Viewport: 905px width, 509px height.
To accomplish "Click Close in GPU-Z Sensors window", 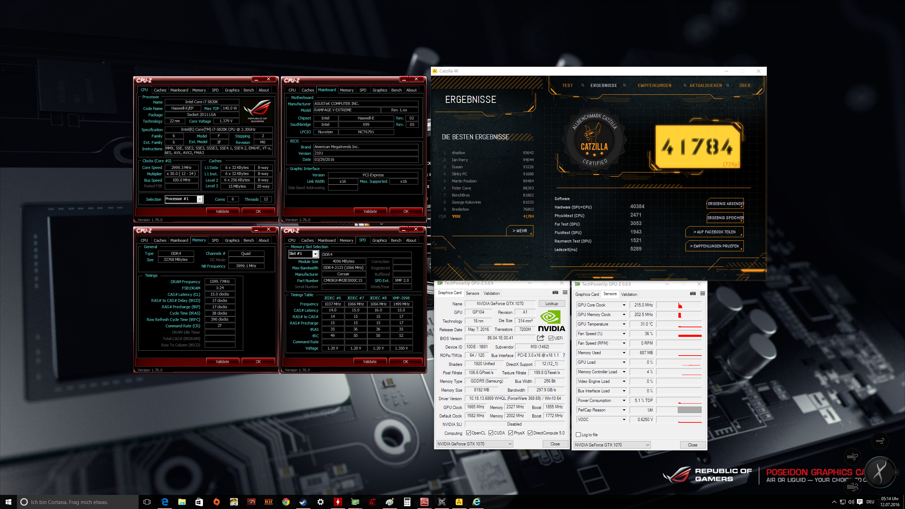I will (693, 445).
